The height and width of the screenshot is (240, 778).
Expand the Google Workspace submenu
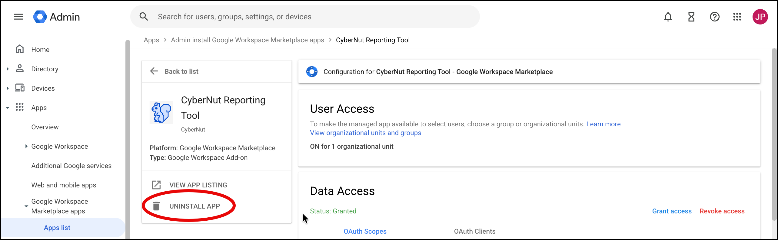click(26, 146)
